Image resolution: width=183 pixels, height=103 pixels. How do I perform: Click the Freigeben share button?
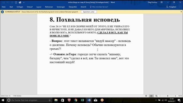point(171,7)
